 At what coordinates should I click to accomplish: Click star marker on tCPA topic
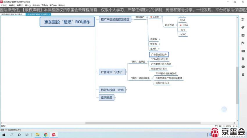[x=181, y=25]
